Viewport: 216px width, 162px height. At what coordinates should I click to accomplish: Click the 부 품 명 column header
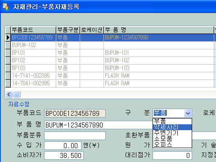click(159, 30)
